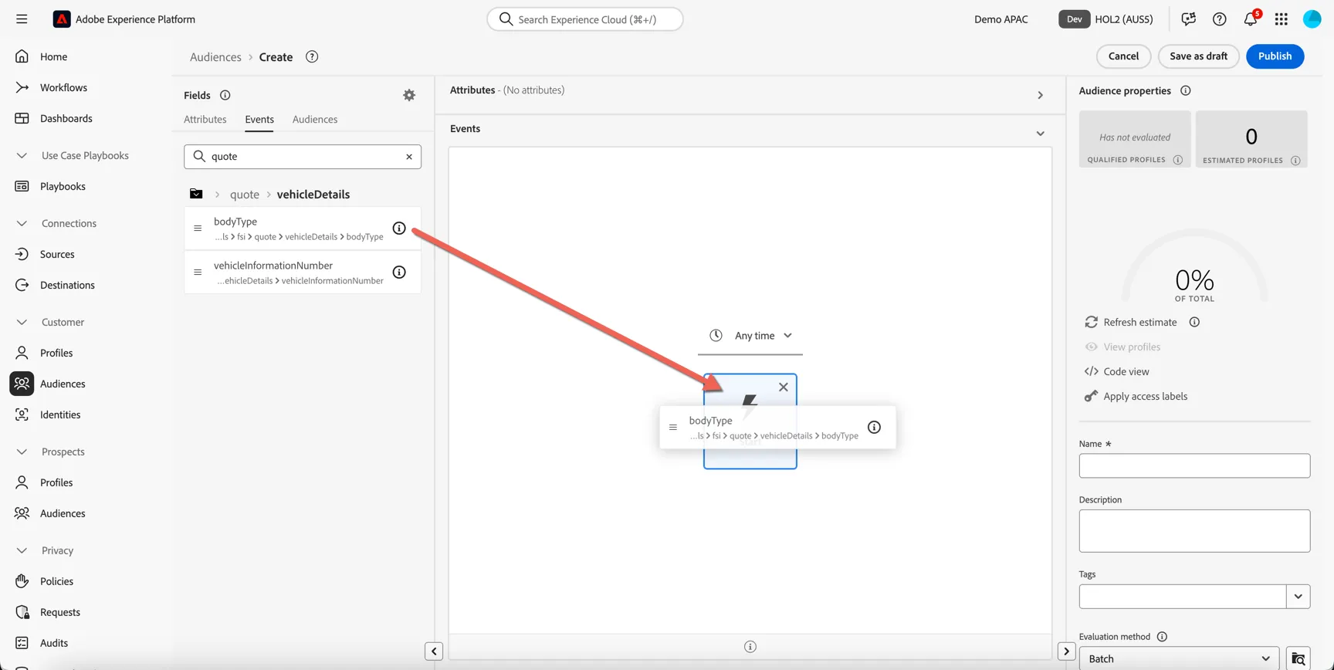This screenshot has height=670, width=1334.
Task: Expand the Attributes section chevron
Action: point(1041,96)
